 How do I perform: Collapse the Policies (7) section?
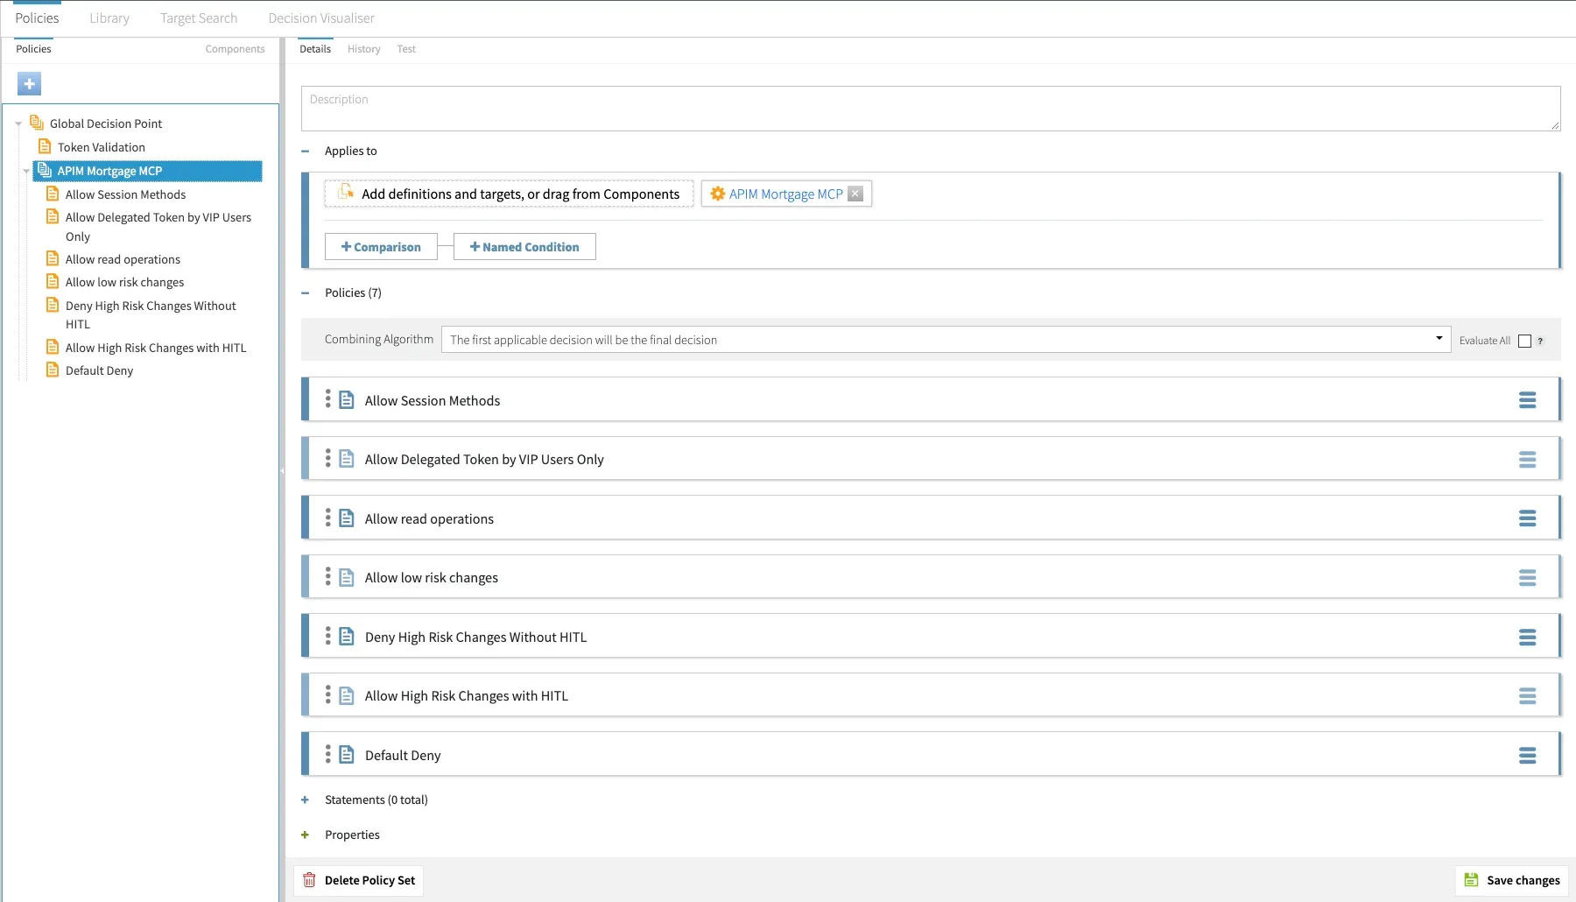pyautogui.click(x=306, y=293)
